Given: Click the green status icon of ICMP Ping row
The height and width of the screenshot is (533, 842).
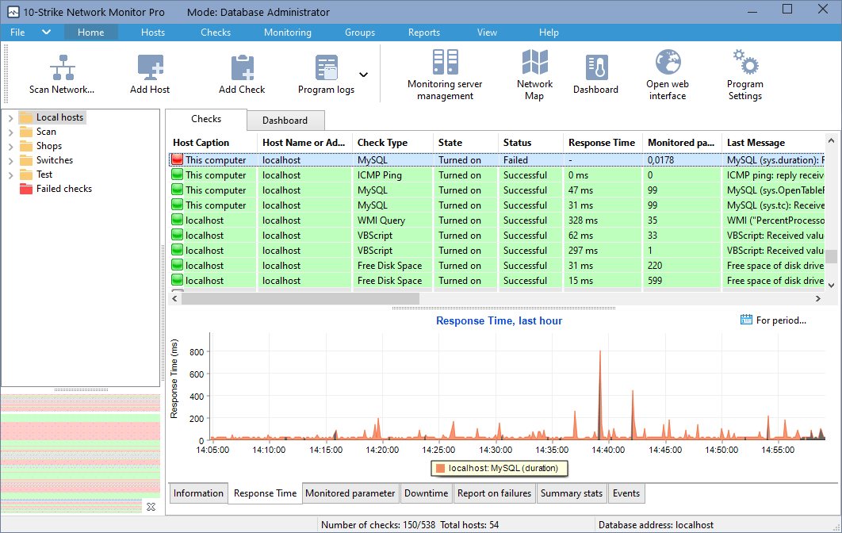Looking at the screenshot, I should 178,174.
